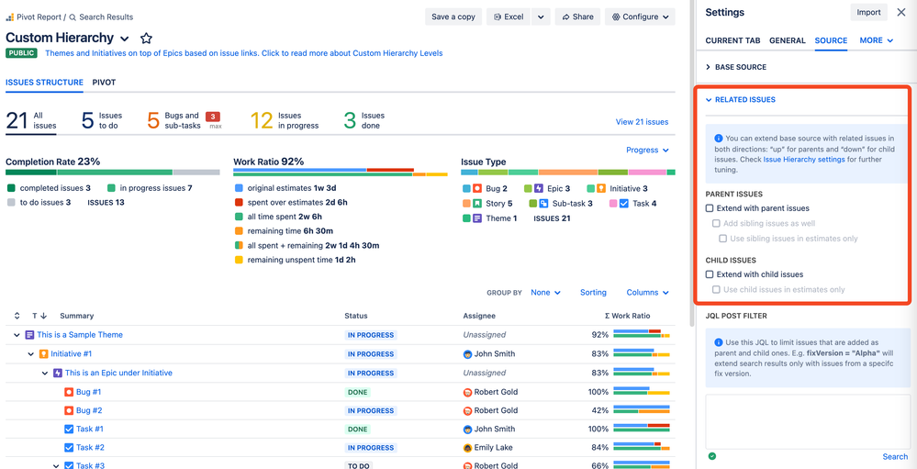This screenshot has width=917, height=469.
Task: Click inside the JQL post filter text box
Action: pos(807,421)
